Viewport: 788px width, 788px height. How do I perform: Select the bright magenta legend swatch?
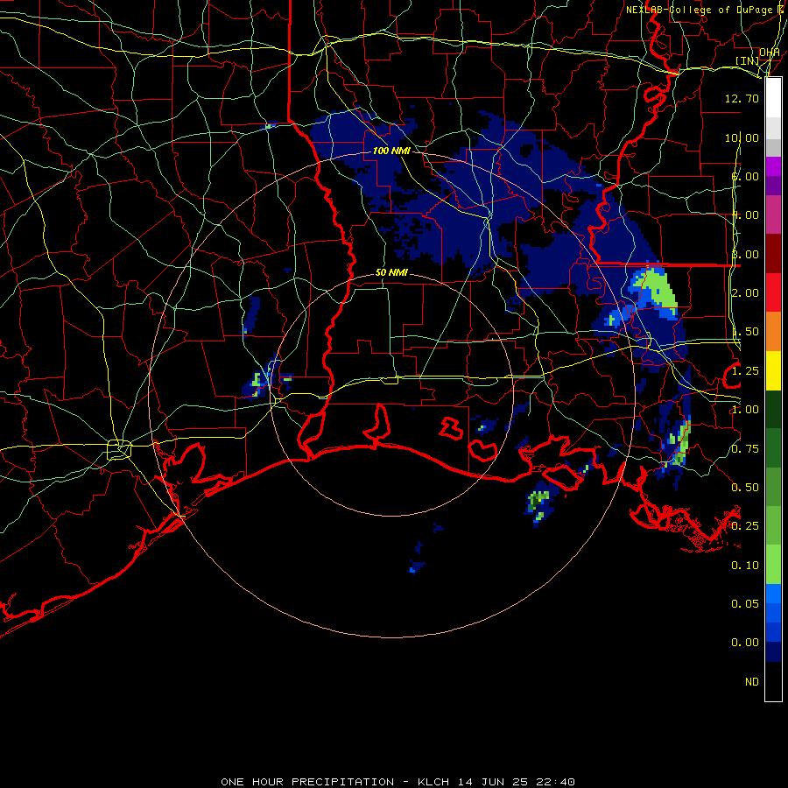pos(773,166)
